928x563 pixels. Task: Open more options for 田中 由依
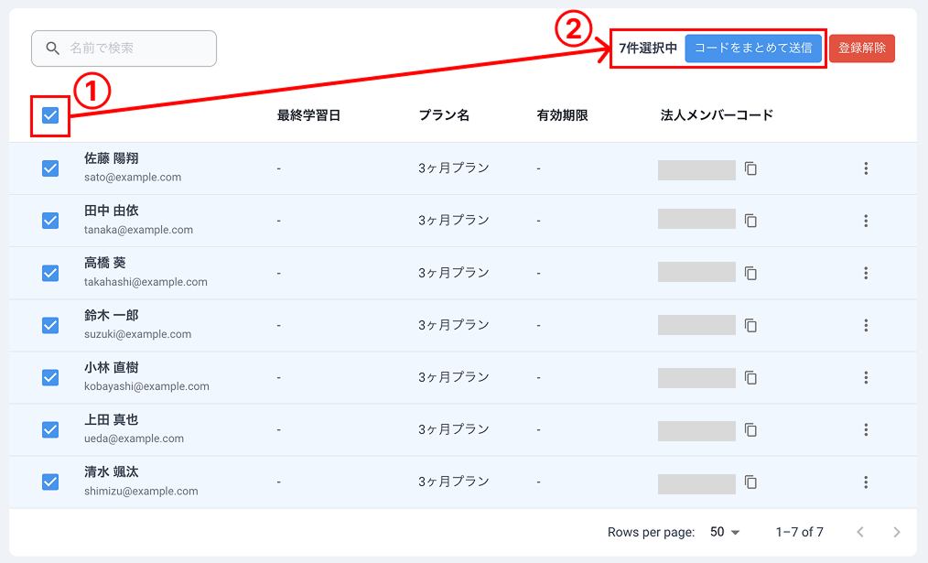[x=865, y=221]
